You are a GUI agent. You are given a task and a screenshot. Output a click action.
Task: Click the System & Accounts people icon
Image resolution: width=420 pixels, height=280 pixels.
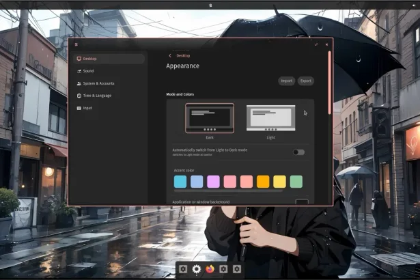[80, 83]
